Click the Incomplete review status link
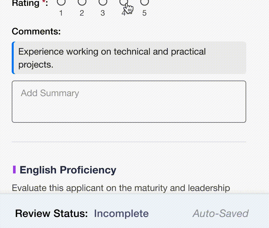269x228 pixels. point(121,213)
